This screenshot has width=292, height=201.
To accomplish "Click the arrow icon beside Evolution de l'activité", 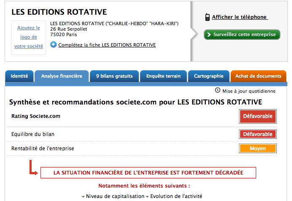I will [x=147, y=196].
